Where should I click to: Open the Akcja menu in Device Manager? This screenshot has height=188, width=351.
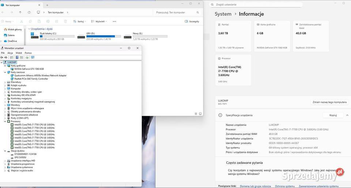click(10, 53)
